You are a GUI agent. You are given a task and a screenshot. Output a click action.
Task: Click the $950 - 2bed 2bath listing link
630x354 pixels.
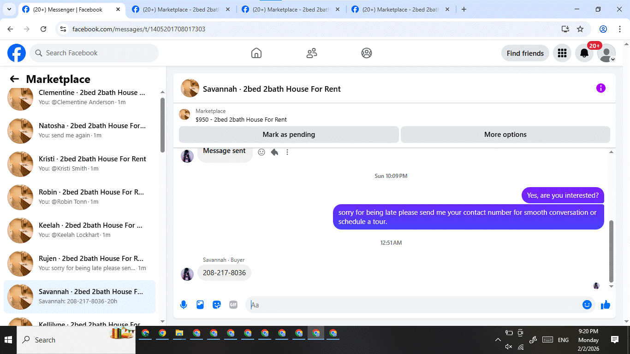point(241,119)
